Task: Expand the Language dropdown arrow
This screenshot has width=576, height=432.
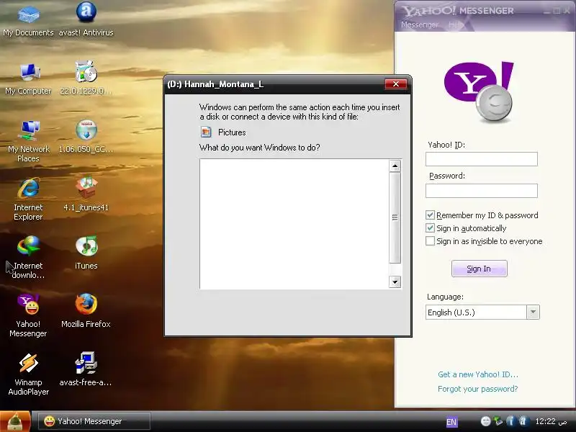Action: pos(533,312)
